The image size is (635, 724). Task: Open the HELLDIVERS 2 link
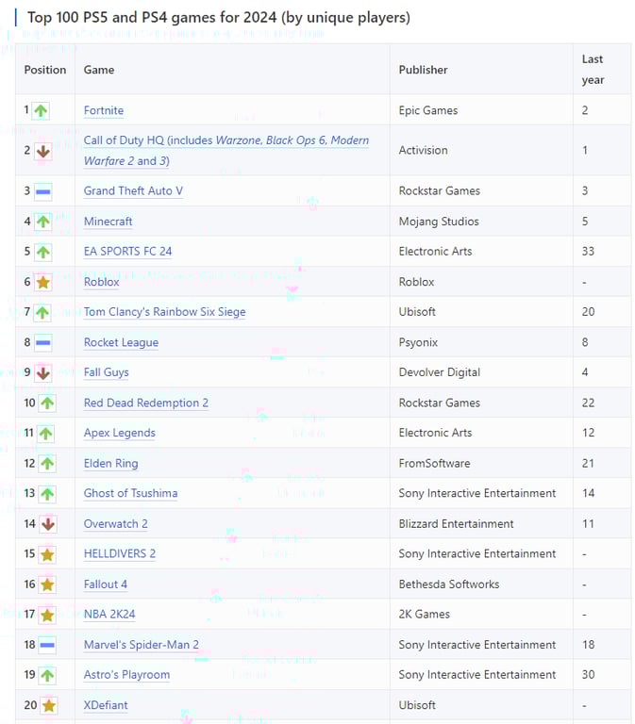[x=119, y=553]
